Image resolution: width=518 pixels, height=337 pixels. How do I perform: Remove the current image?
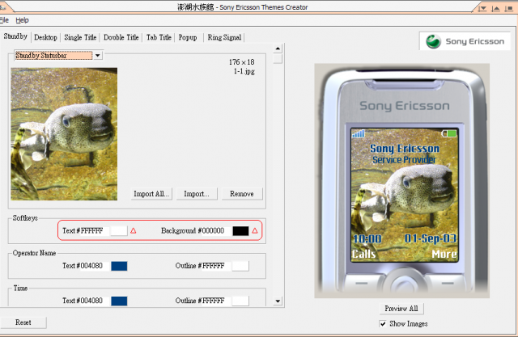pos(242,194)
